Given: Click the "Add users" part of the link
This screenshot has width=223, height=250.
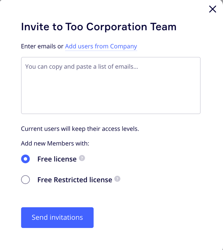Looking at the screenshot, I should (x=79, y=46).
